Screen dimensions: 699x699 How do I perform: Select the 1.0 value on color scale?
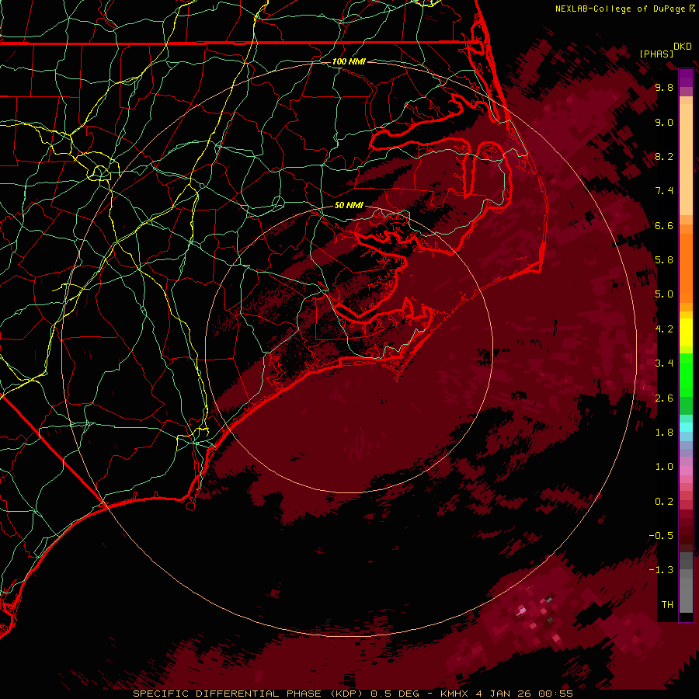(x=664, y=467)
